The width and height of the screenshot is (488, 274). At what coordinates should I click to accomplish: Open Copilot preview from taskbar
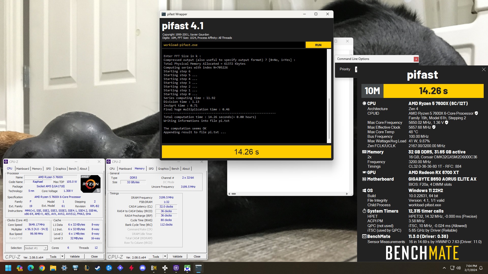[19, 268]
